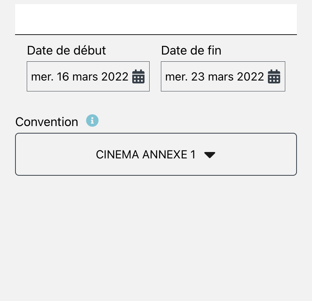Click the weekday mer. in end date field

[x=176, y=77]
